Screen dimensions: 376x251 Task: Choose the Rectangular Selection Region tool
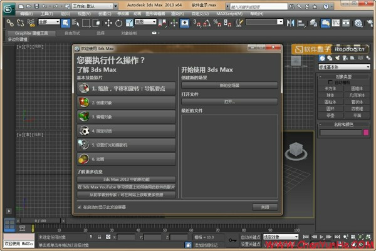click(x=86, y=23)
